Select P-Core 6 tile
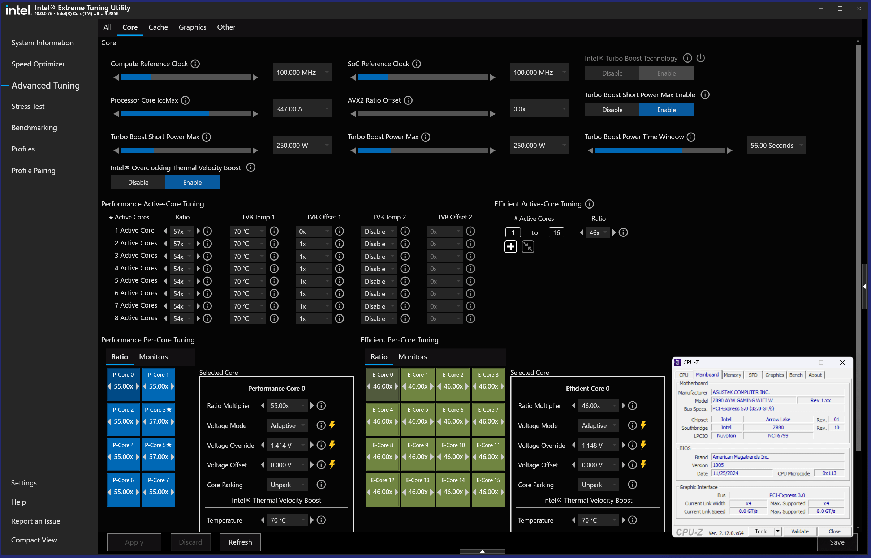The width and height of the screenshot is (871, 558). point(124,490)
